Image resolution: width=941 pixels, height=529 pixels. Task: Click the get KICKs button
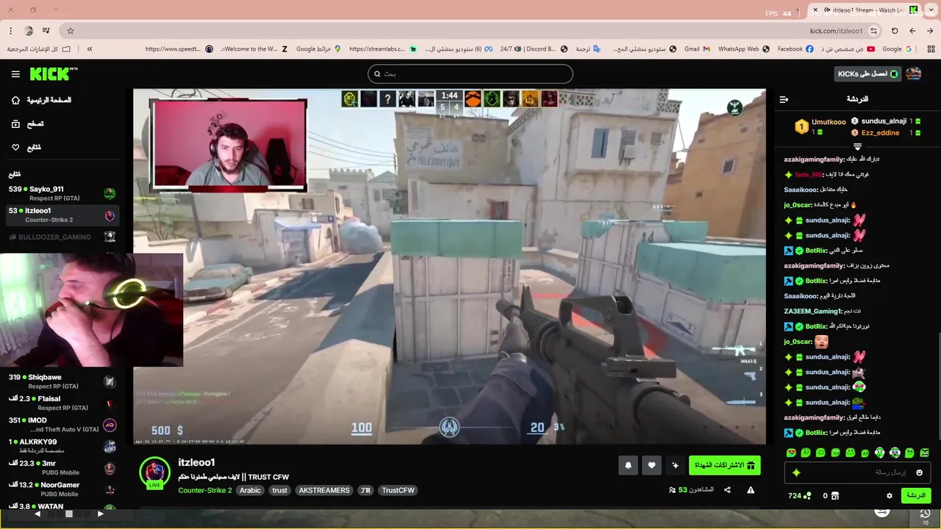[867, 74]
